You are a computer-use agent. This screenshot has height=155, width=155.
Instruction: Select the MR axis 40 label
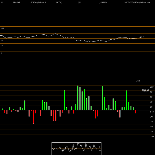pyautogui.click(x=151, y=102)
